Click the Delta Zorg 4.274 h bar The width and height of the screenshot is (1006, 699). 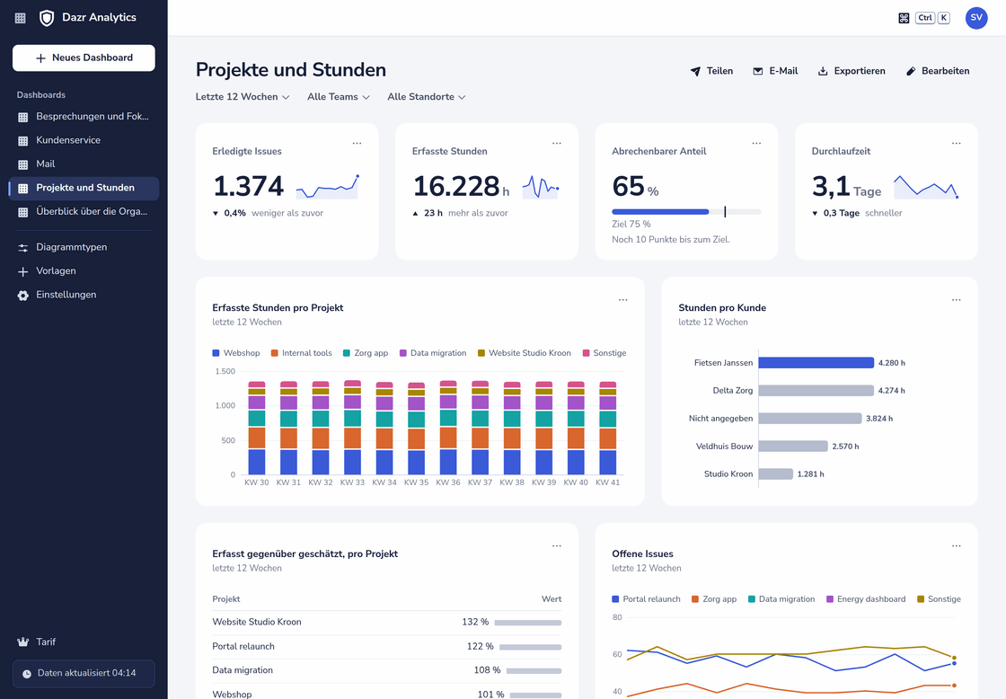coord(816,390)
